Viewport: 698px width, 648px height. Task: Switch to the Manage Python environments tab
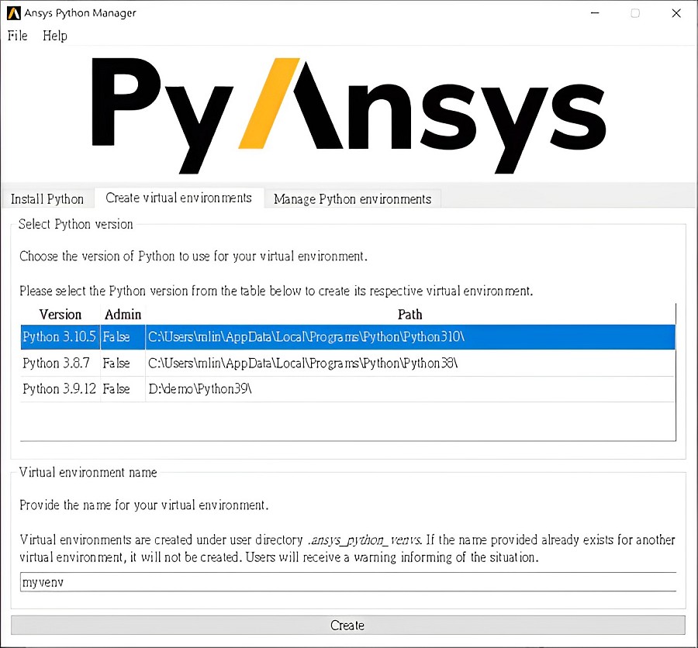click(353, 199)
